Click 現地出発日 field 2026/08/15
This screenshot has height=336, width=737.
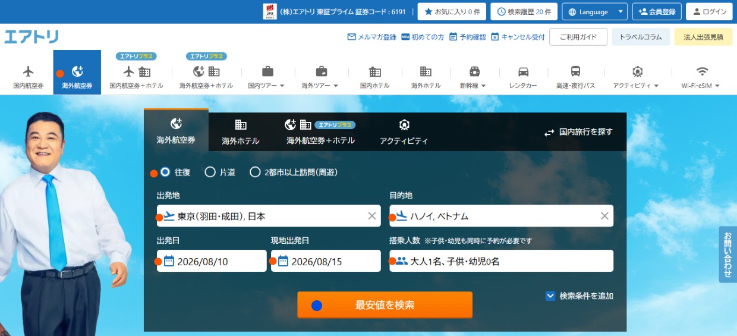326,261
